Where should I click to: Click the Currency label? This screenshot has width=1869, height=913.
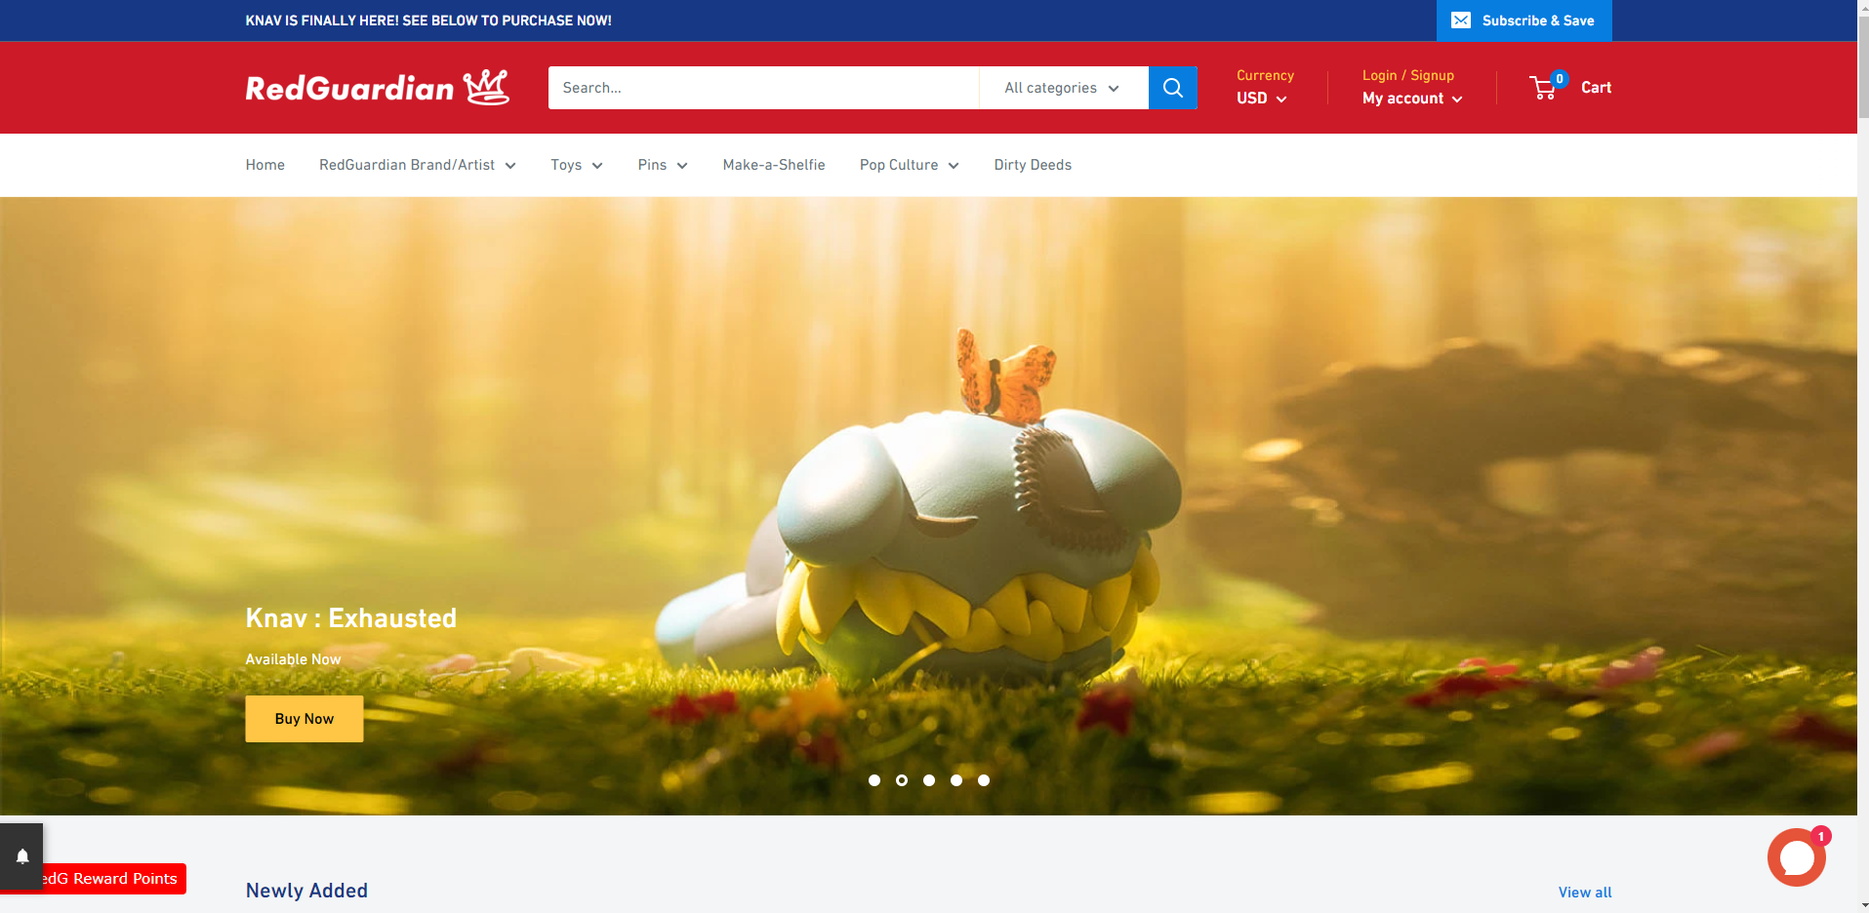(1265, 76)
